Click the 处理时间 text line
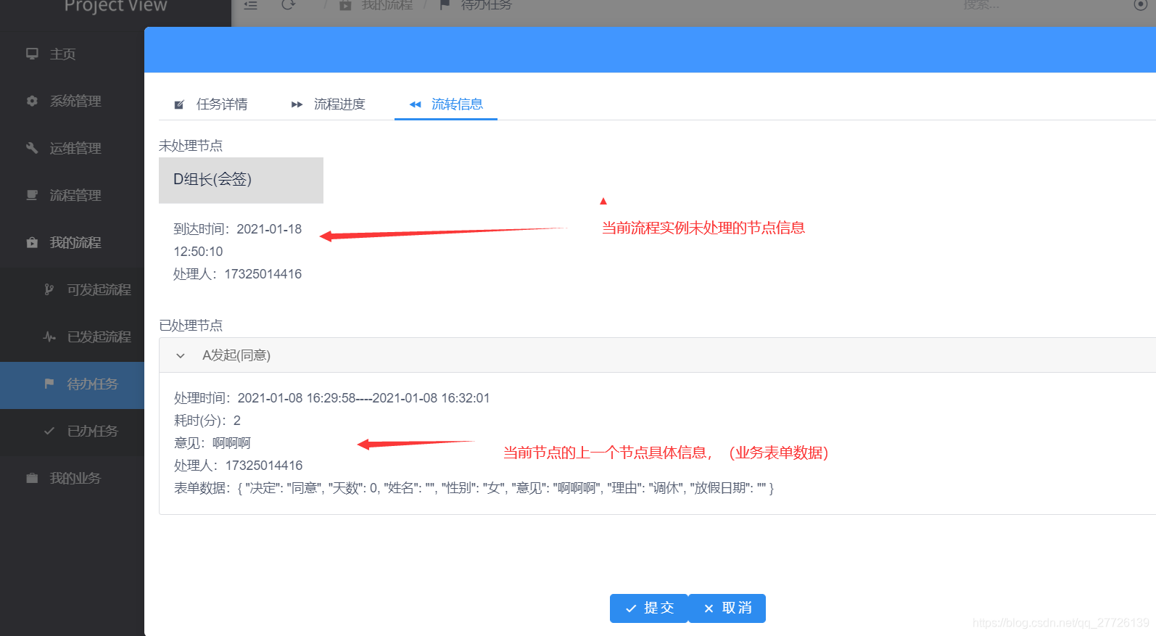This screenshot has width=1156, height=636. 332,398
